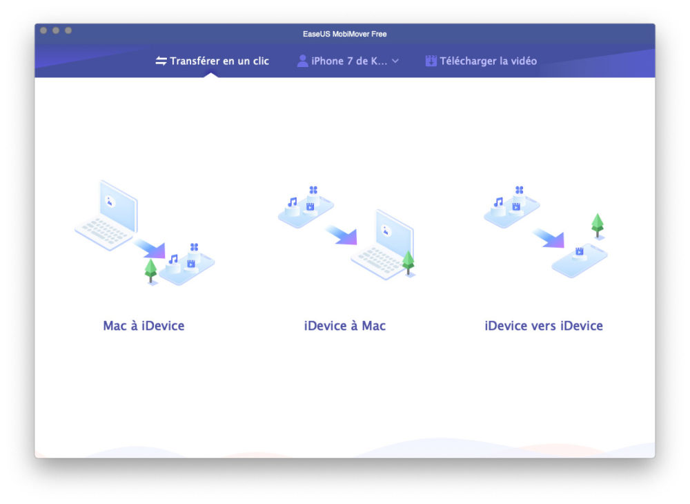The height and width of the screenshot is (504, 690).
Task: Close the MobiMover window
Action: pos(43,31)
